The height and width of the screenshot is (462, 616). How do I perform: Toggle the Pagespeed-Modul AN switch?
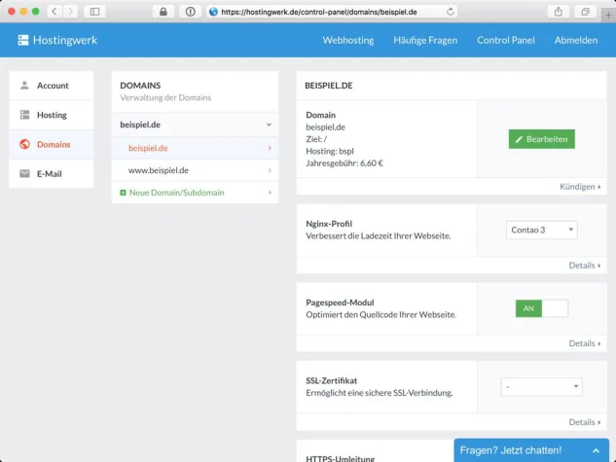click(541, 308)
